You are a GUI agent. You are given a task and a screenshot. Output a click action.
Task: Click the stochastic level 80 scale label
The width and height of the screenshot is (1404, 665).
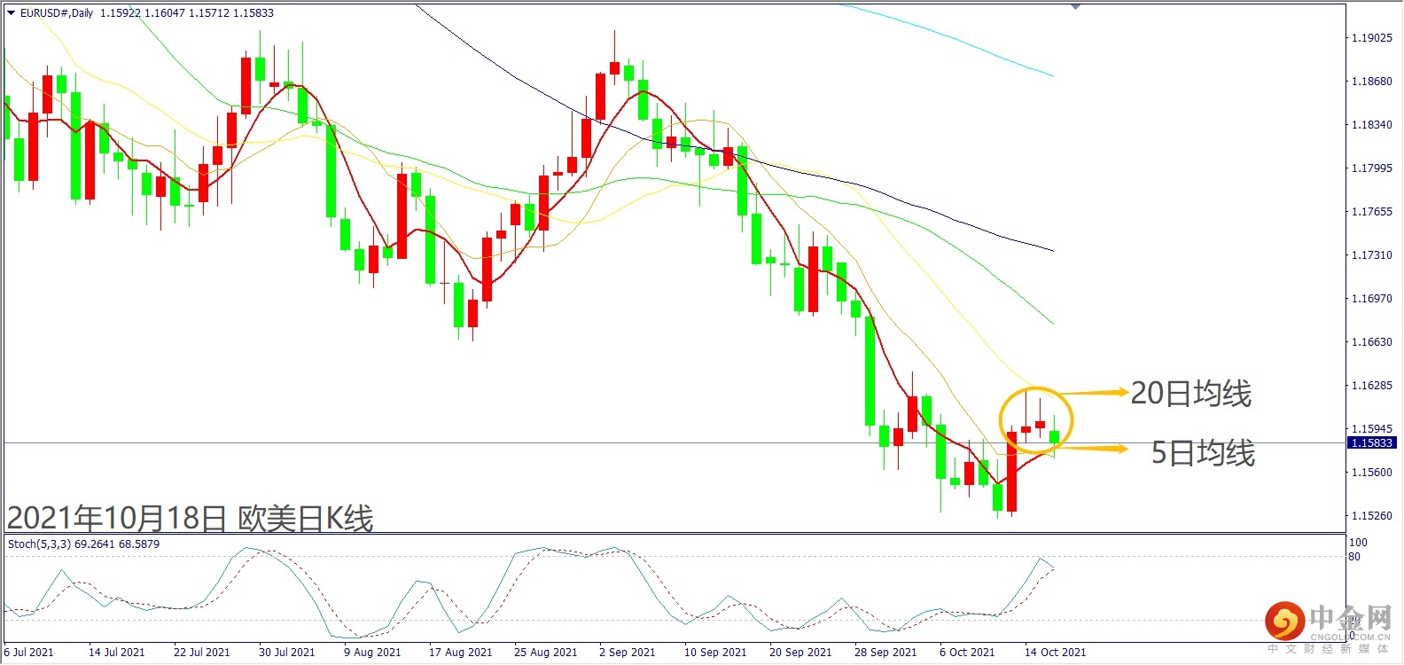[1354, 557]
